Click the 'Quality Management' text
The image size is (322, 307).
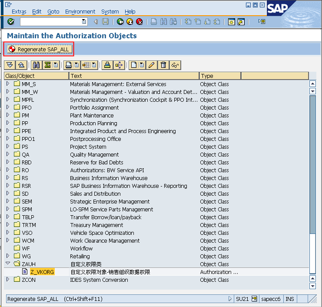click(x=94, y=154)
